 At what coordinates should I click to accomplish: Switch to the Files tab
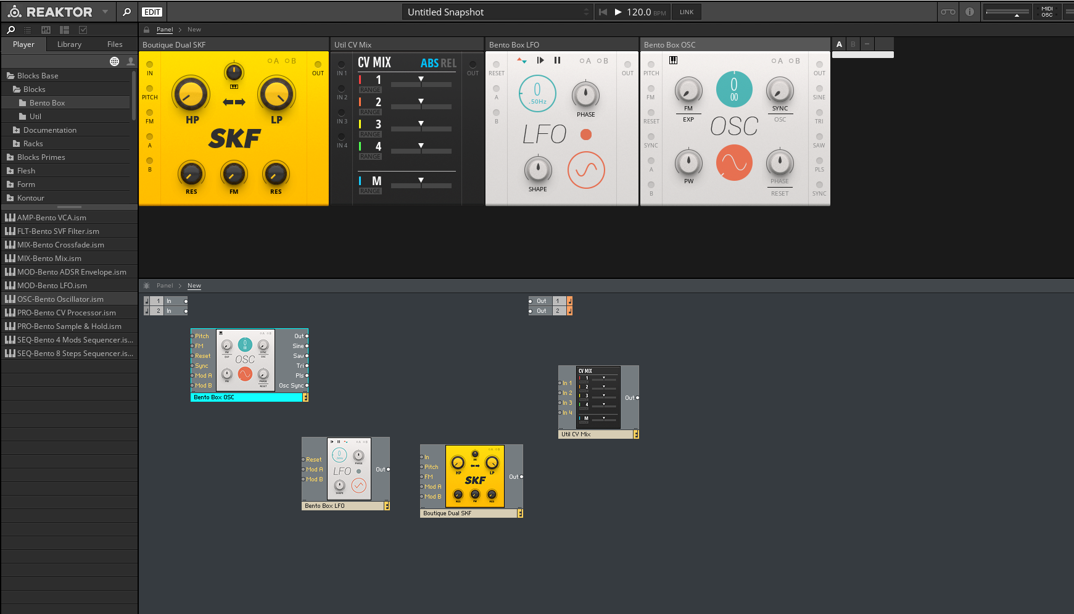[115, 44]
